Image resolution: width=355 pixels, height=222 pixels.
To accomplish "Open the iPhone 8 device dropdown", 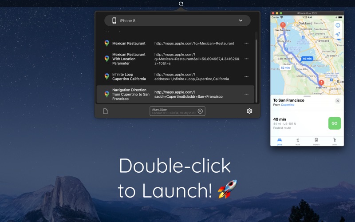I will (x=177, y=20).
